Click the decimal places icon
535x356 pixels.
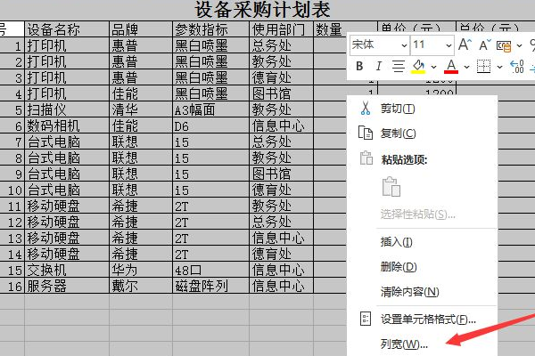(x=517, y=67)
